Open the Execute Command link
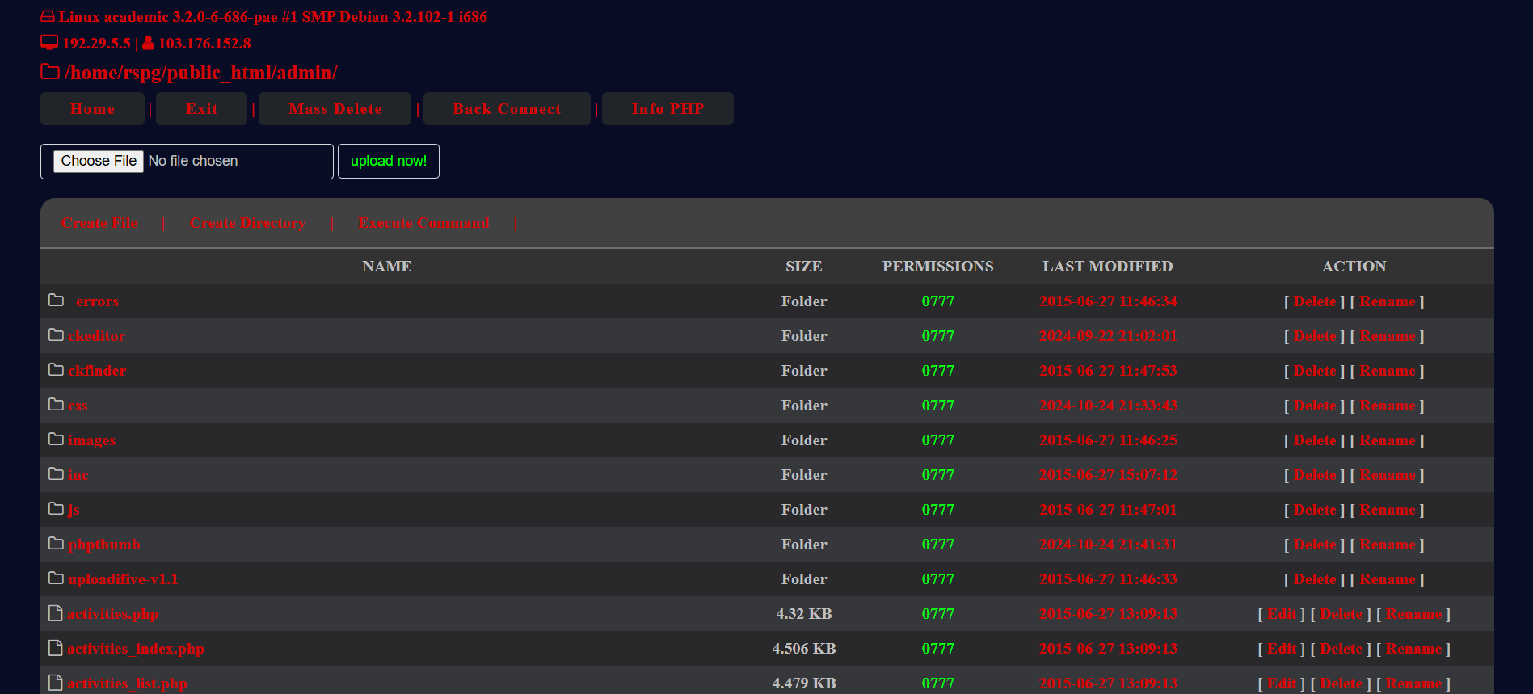The height and width of the screenshot is (694, 1533). pyautogui.click(x=424, y=223)
